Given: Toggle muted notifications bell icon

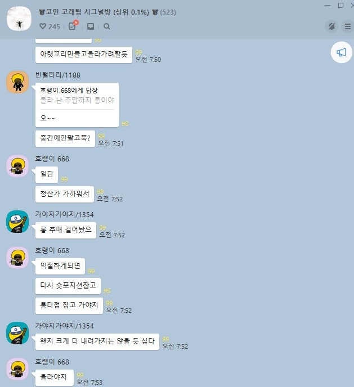Looking at the screenshot, I should click(x=331, y=26).
